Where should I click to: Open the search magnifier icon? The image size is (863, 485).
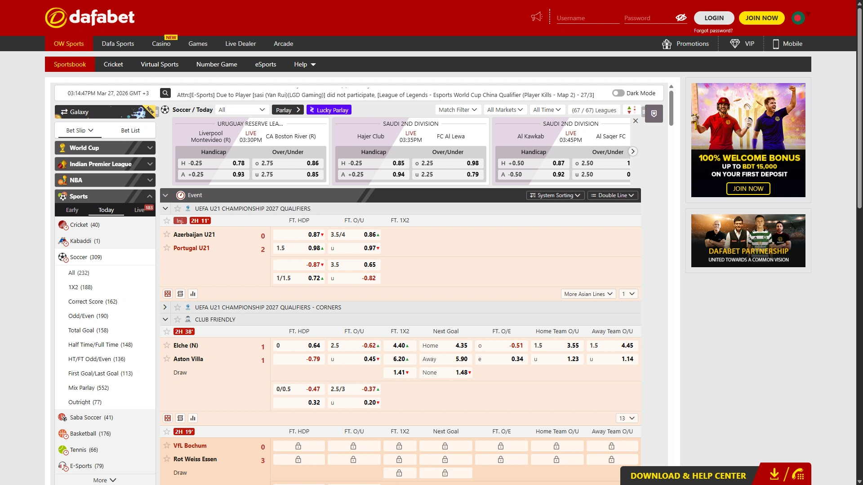point(165,93)
